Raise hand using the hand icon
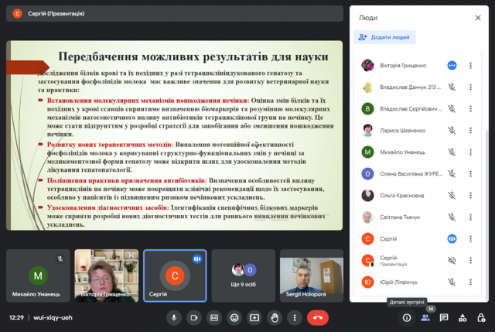 pos(275,318)
